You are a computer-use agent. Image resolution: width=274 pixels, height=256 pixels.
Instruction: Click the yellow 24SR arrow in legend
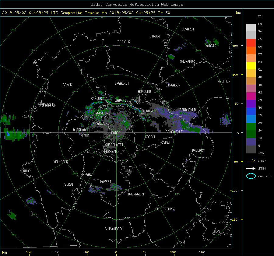tap(251, 161)
